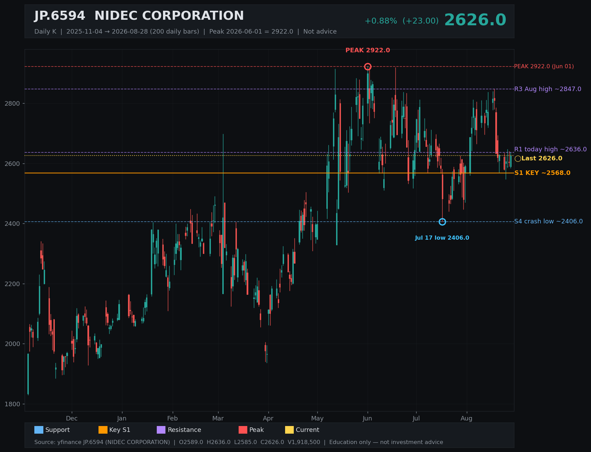This screenshot has width=591, height=452.
Task: Click the 'PEAK 2922.0' annotation above the chart
Action: click(x=368, y=51)
